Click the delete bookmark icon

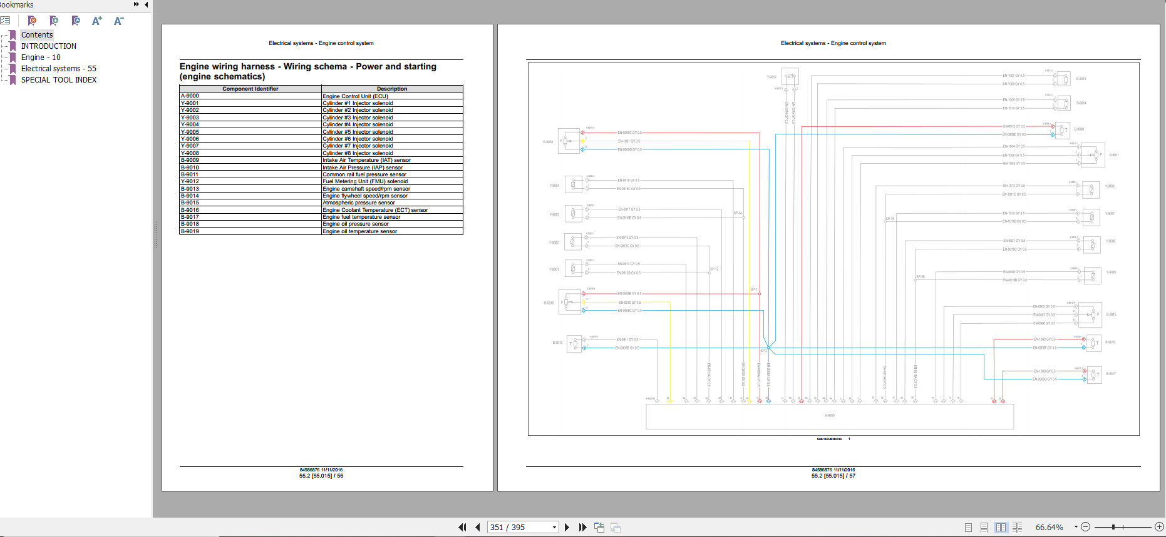32,21
